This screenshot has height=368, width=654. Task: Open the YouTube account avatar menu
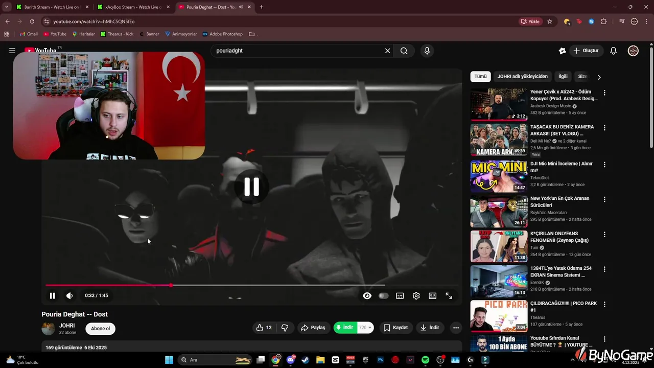point(633,51)
